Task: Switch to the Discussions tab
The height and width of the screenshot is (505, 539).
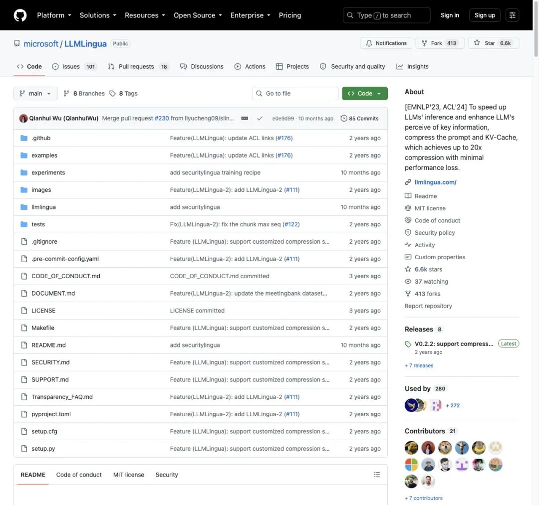Action: click(202, 67)
